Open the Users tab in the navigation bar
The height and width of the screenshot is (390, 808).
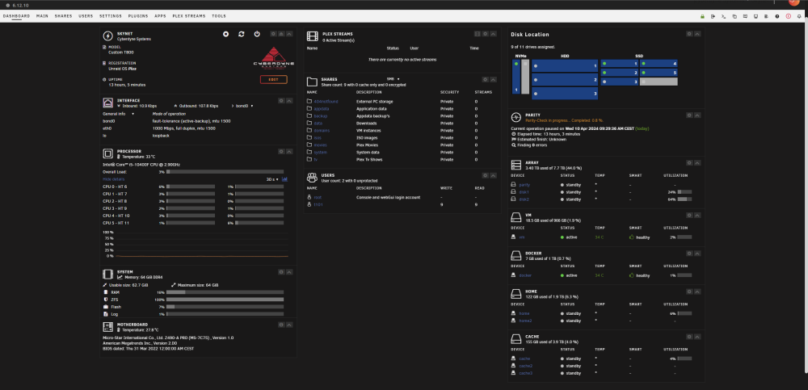86,16
